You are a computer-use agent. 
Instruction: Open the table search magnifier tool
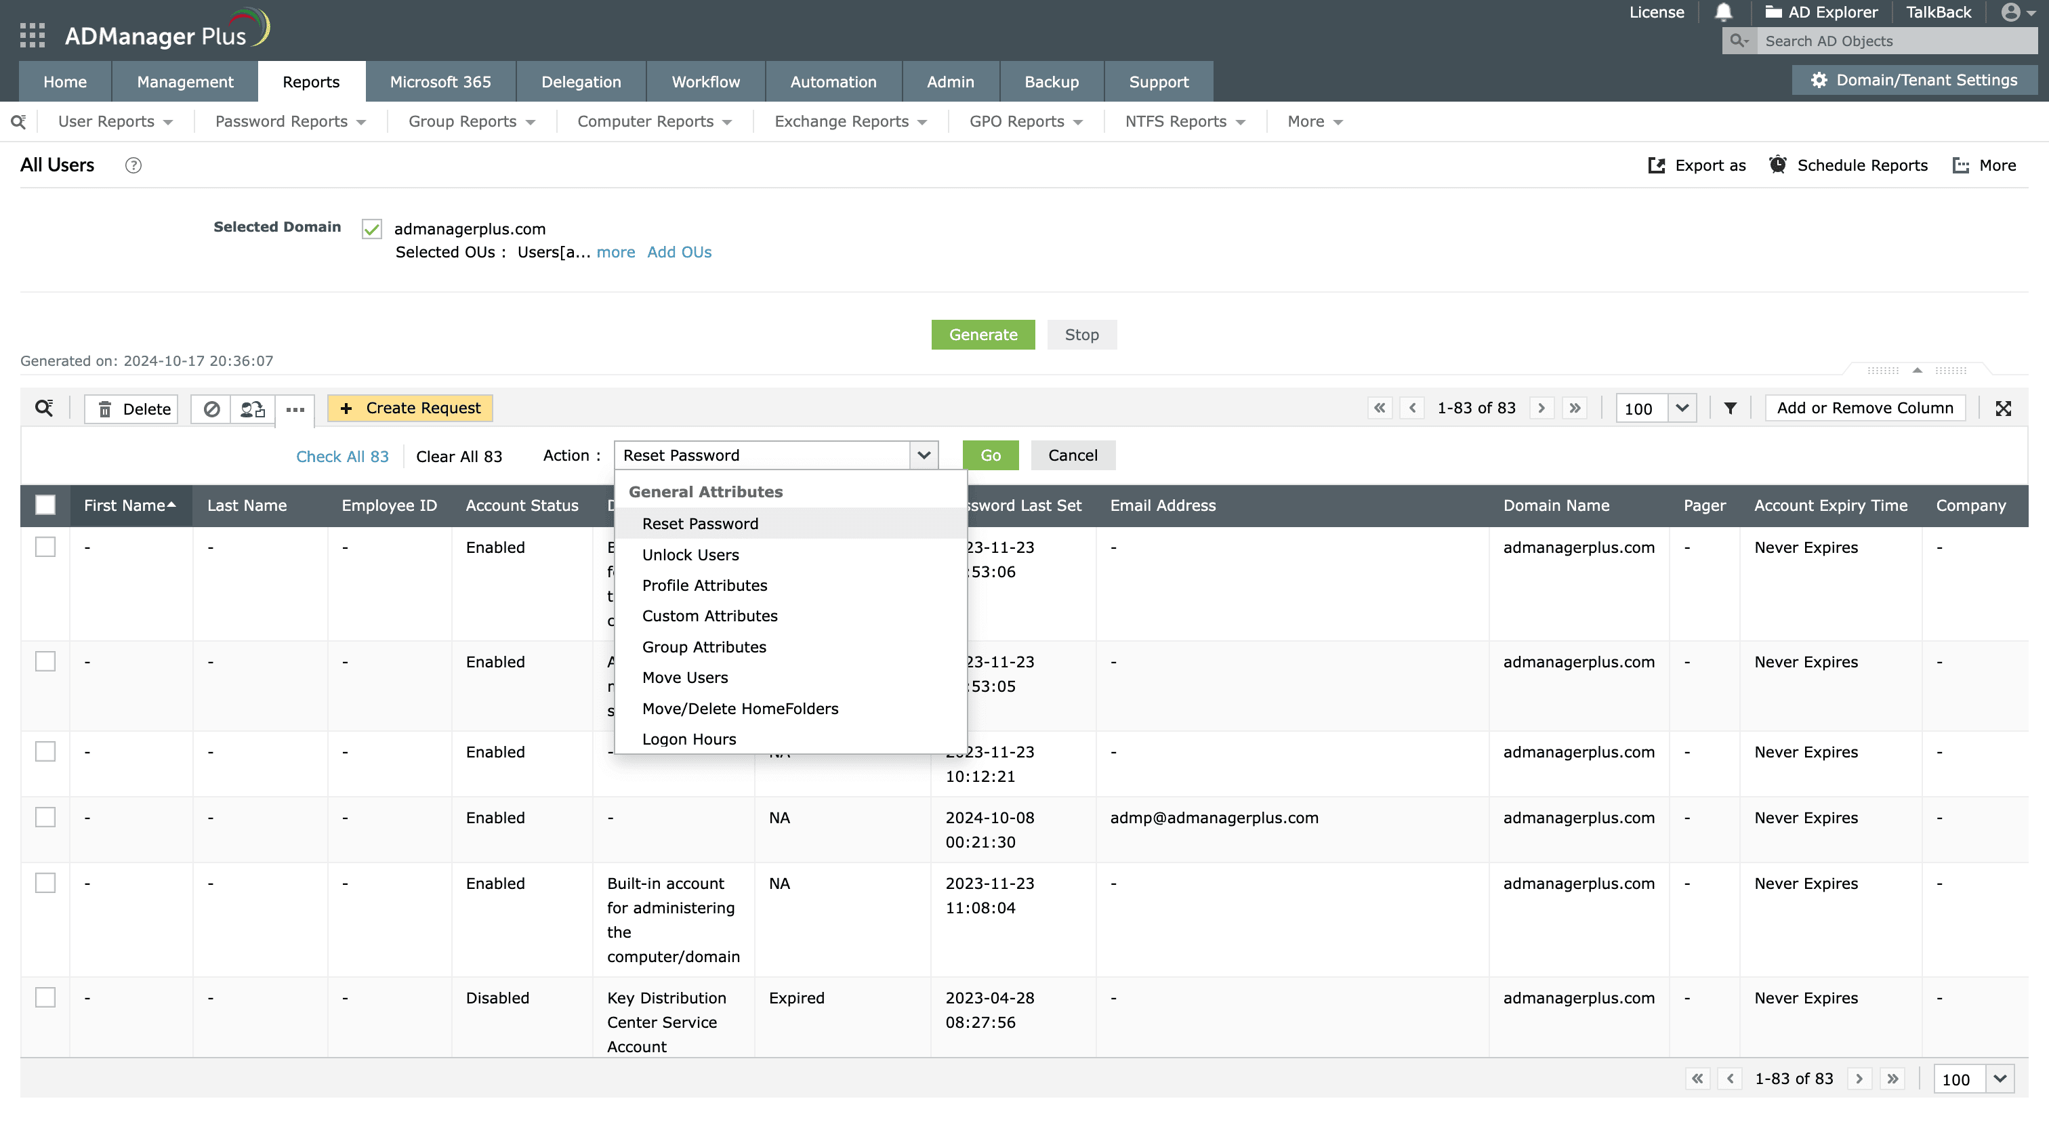coord(44,408)
